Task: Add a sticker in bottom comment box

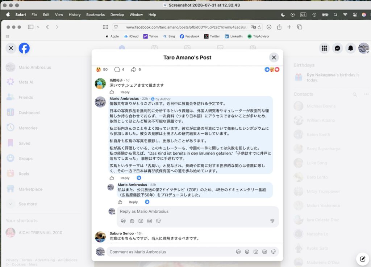Action: pos(273,252)
